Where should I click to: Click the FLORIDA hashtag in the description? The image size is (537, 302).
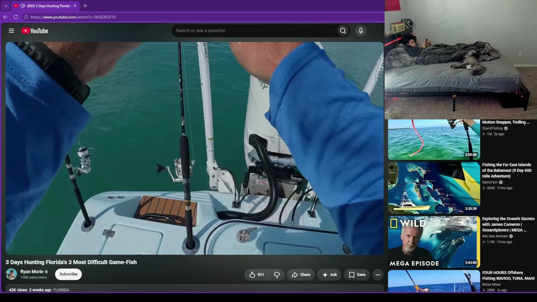[x=61, y=290]
